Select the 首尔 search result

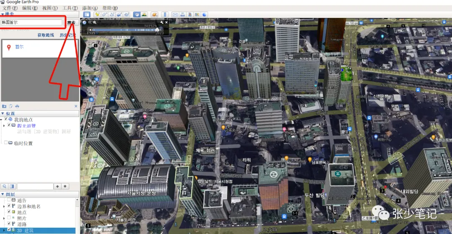pos(19,47)
